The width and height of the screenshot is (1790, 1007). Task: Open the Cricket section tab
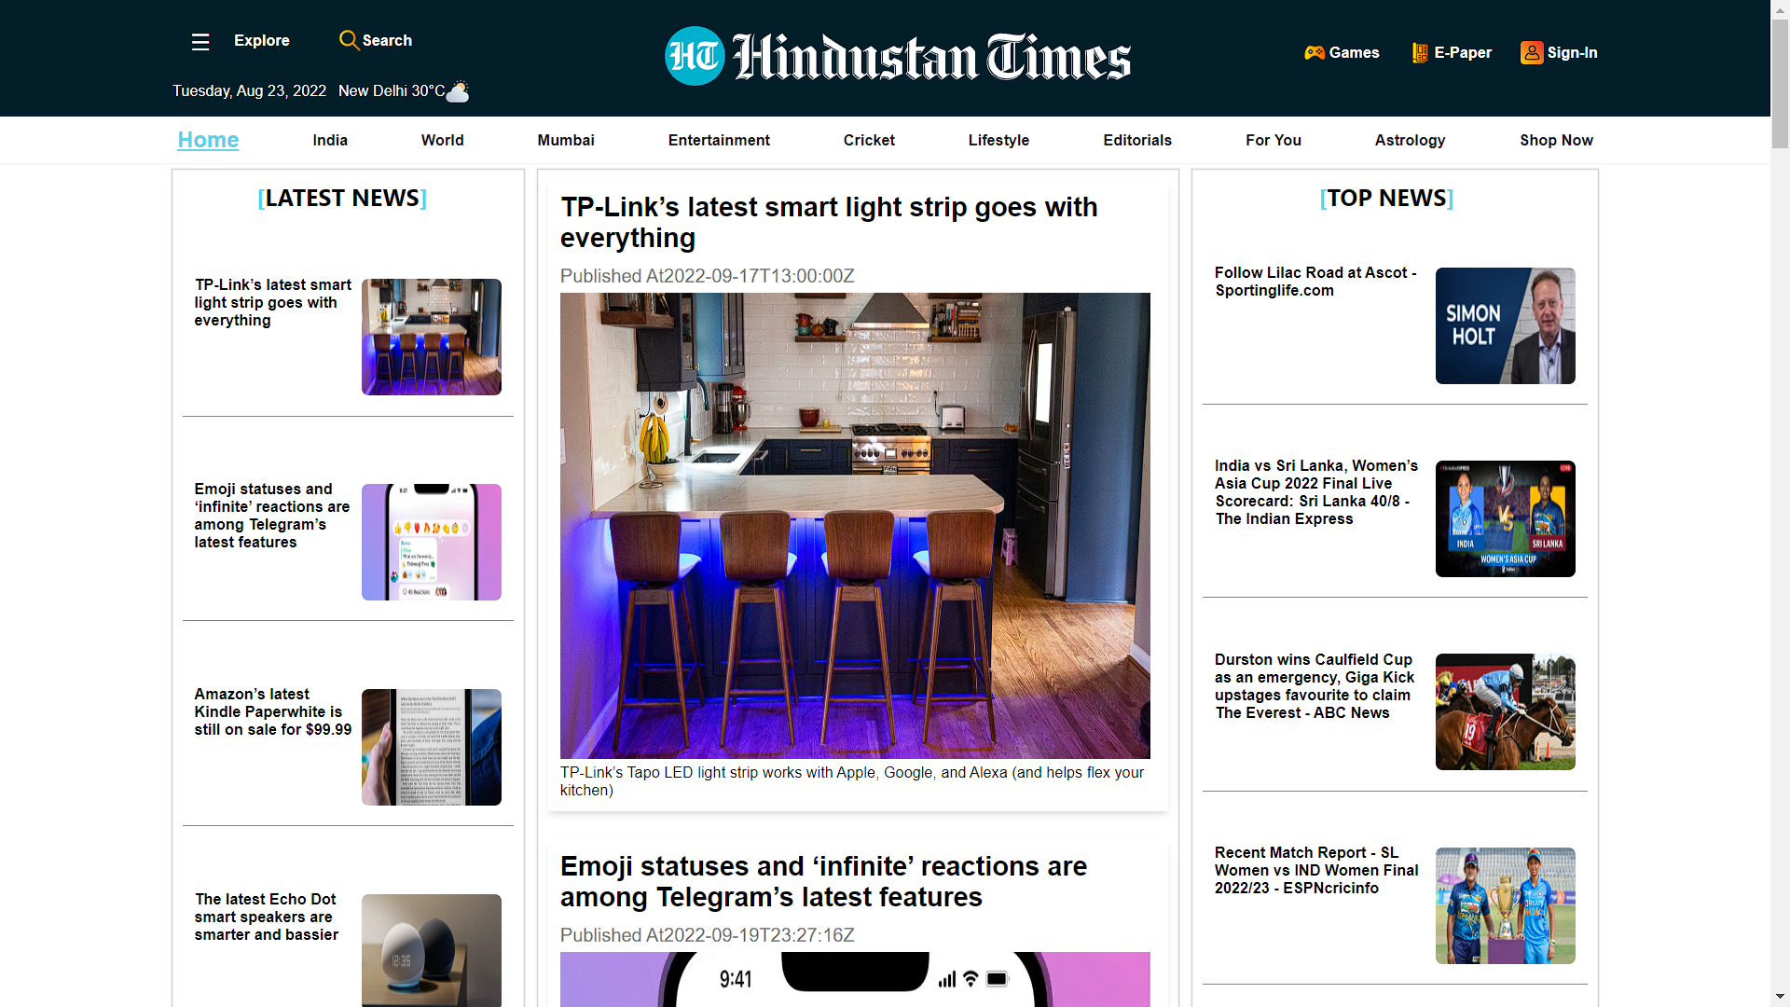pos(868,141)
